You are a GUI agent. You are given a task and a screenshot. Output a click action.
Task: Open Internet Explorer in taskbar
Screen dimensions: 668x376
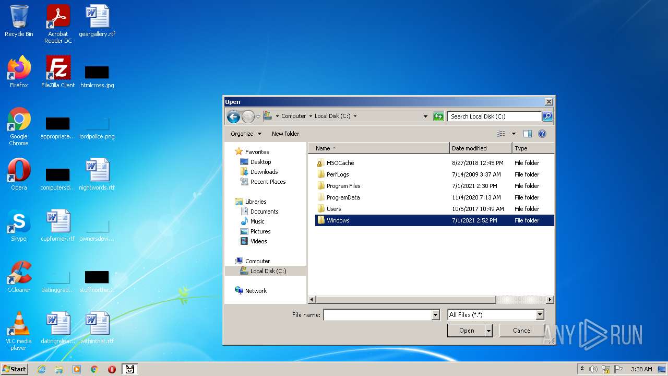click(41, 369)
